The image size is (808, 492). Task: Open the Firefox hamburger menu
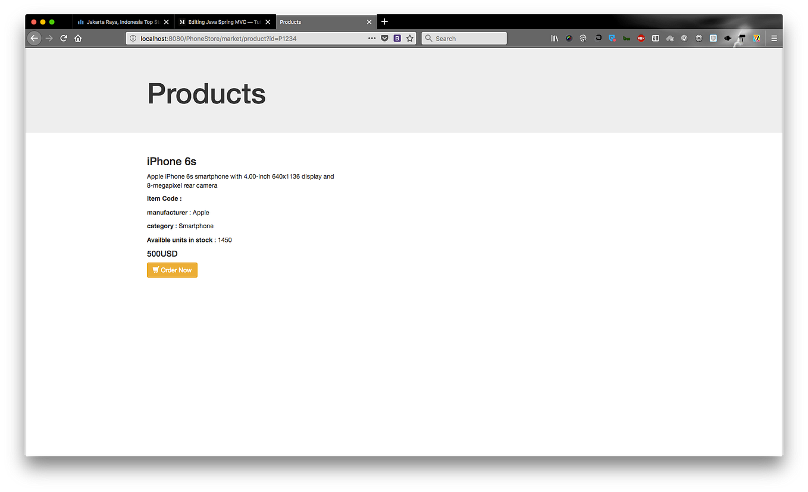tap(774, 38)
